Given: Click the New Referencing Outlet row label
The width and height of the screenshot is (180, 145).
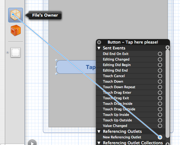Looking at the screenshot, I should pyautogui.click(x=122, y=137).
